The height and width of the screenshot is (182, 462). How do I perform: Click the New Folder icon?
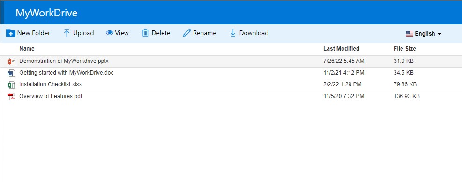point(11,33)
